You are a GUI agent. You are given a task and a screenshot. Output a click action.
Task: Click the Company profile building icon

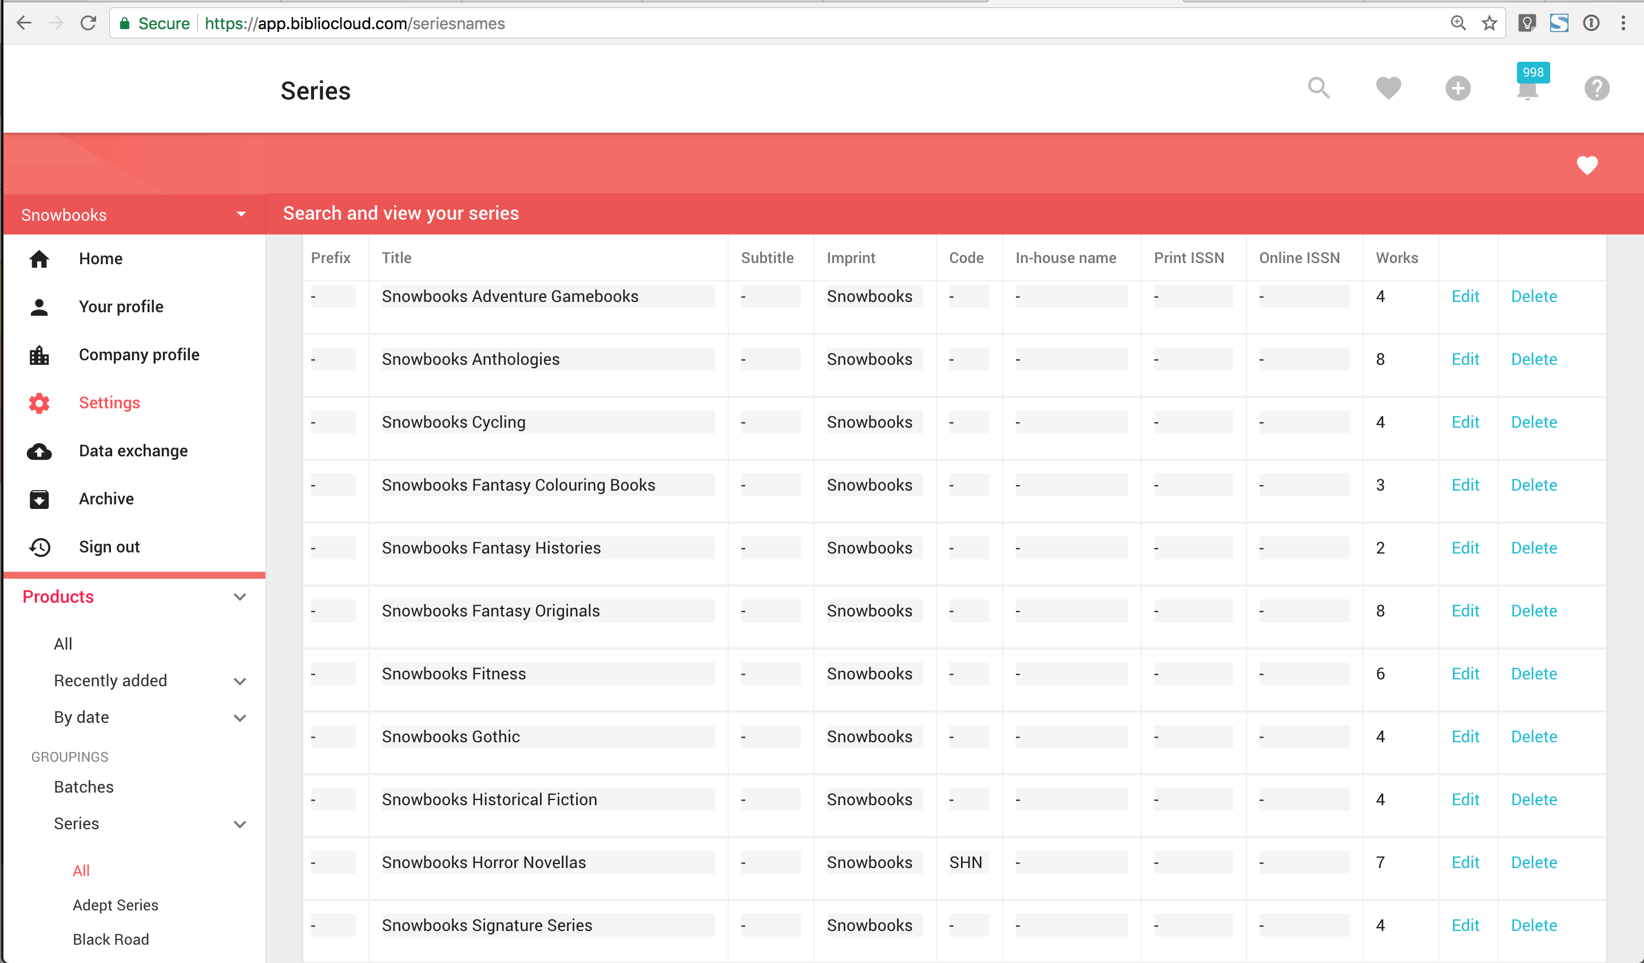coord(39,355)
